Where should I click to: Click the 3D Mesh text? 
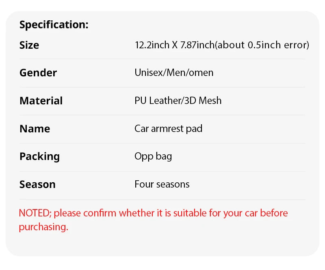pyautogui.click(x=203, y=101)
